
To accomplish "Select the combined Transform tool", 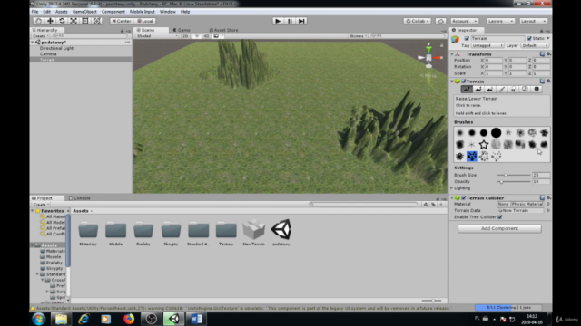I will click(x=97, y=21).
